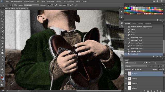Switch to the Каналы tab
The height and width of the screenshot is (92, 165).
[134, 24]
